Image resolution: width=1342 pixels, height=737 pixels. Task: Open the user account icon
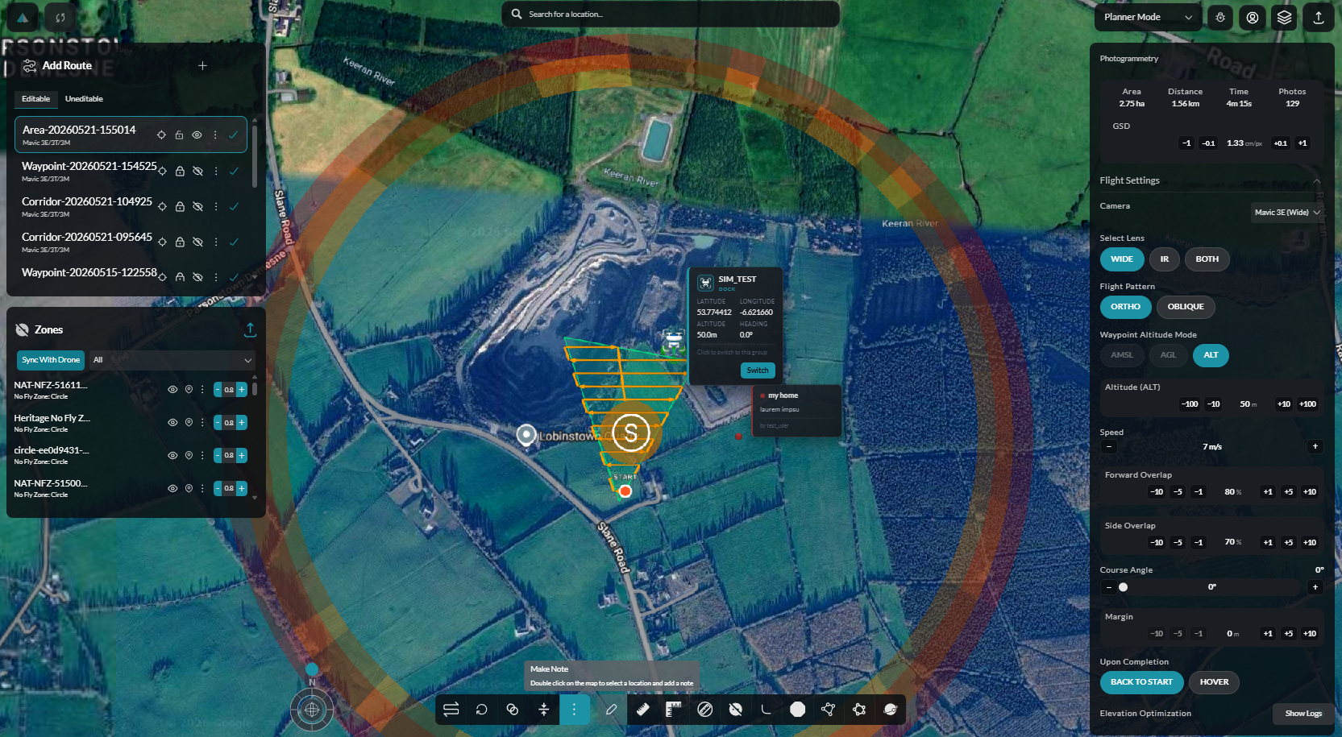click(x=1253, y=17)
